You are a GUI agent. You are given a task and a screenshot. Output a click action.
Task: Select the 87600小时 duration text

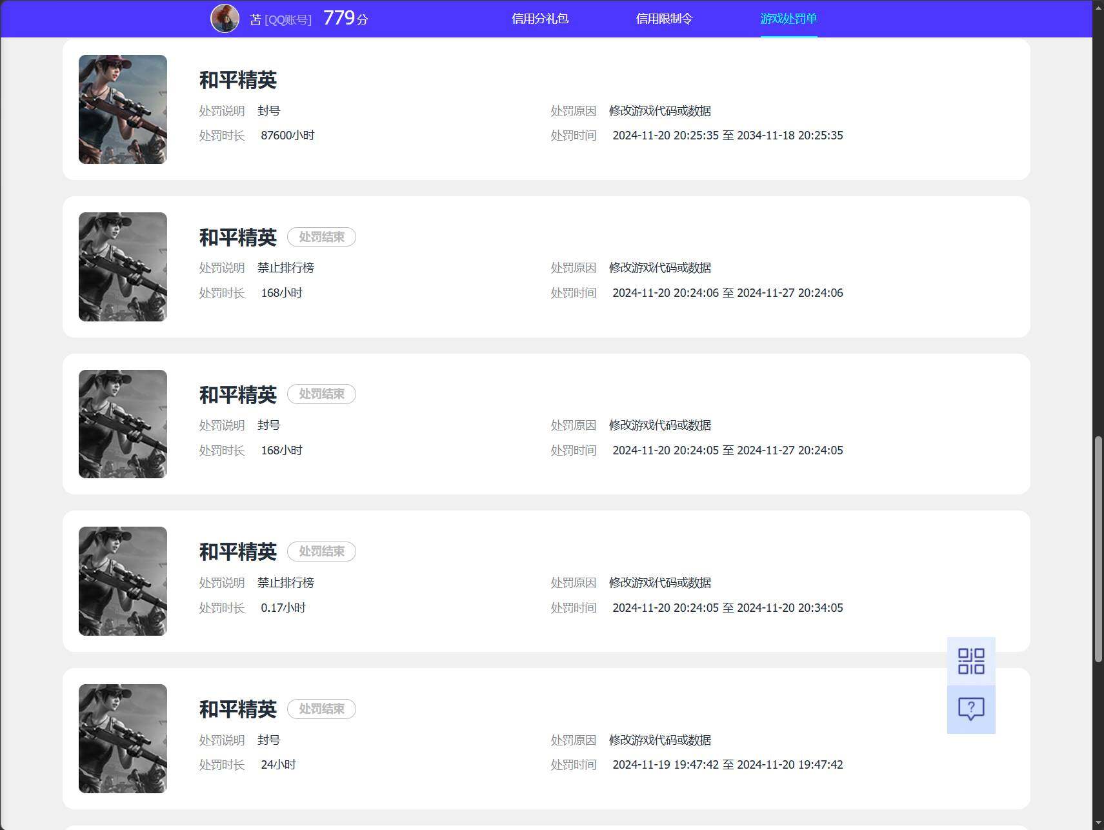tap(288, 136)
